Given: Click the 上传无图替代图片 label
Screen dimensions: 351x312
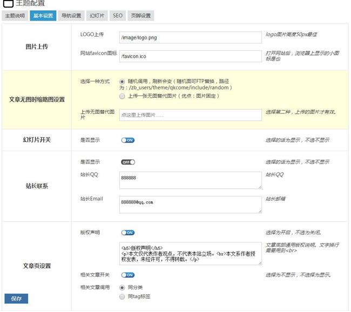Looking at the screenshot, I should pyautogui.click(x=97, y=114).
